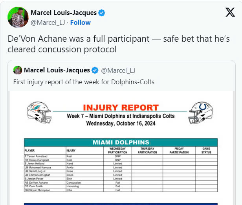Click the Marcel Louis-Jacques author name

(x=64, y=13)
